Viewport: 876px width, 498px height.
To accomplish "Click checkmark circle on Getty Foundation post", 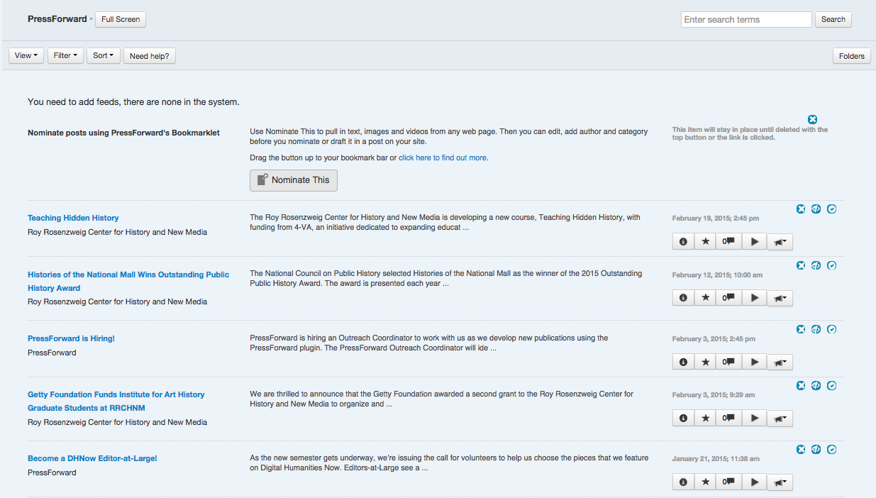I will click(832, 385).
